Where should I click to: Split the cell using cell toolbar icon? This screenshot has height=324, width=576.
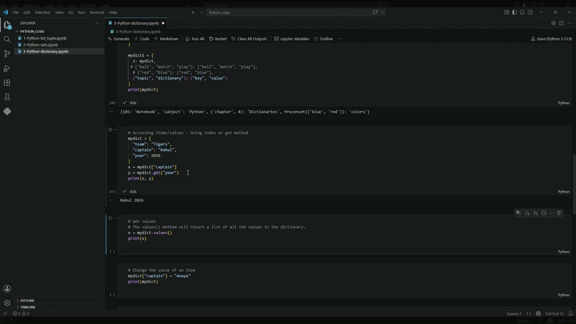[x=544, y=213]
